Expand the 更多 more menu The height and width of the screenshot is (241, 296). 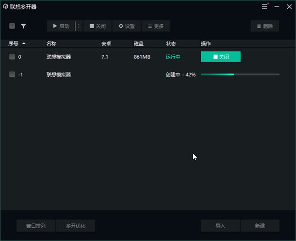[156, 26]
